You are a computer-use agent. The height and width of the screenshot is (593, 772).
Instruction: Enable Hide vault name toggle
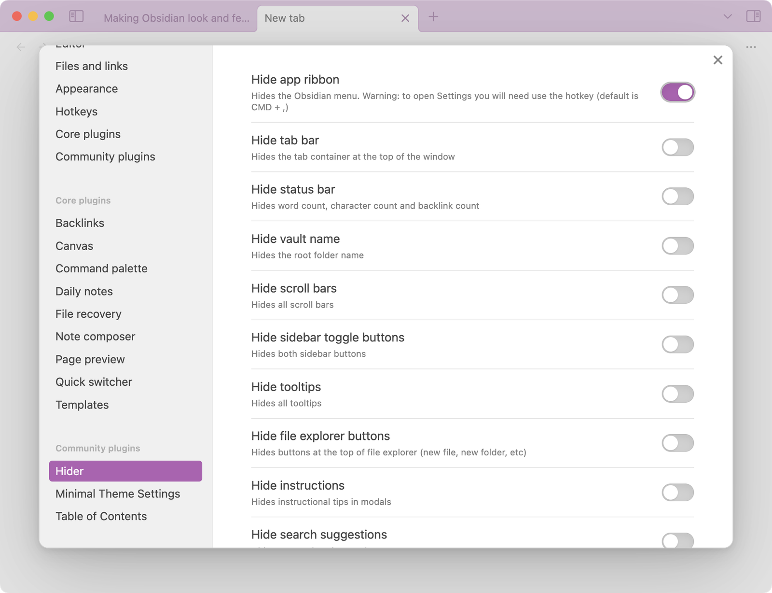click(x=677, y=246)
